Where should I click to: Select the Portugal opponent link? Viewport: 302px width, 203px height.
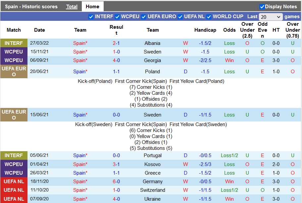point(152,155)
